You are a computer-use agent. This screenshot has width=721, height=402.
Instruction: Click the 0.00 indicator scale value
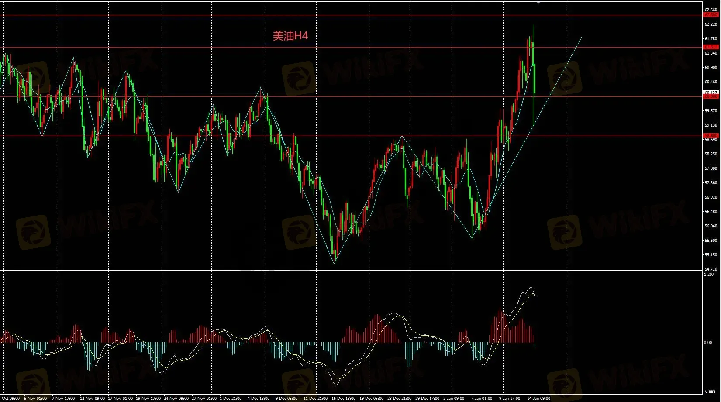(708, 343)
